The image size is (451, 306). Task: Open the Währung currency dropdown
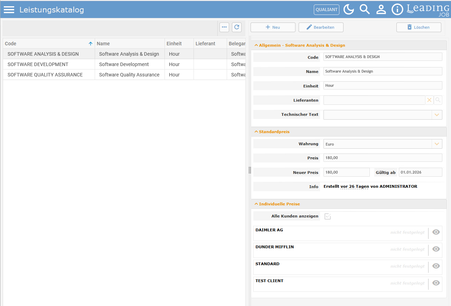[437, 144]
